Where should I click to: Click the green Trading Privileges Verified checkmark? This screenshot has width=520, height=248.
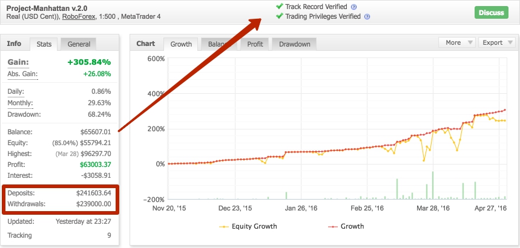click(279, 16)
